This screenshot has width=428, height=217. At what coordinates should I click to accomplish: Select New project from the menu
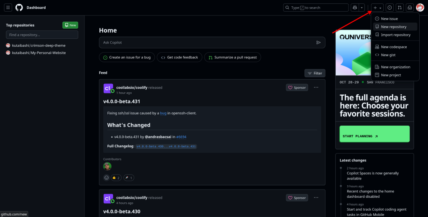395,75
